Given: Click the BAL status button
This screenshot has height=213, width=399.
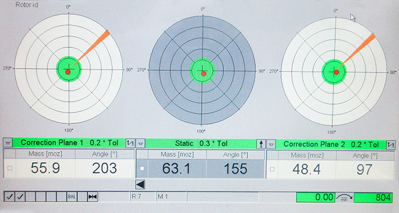Looking at the screenshot, I should pyautogui.click(x=72, y=196).
